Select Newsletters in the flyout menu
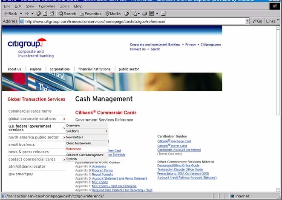This screenshot has width=282, height=200. tap(87, 137)
